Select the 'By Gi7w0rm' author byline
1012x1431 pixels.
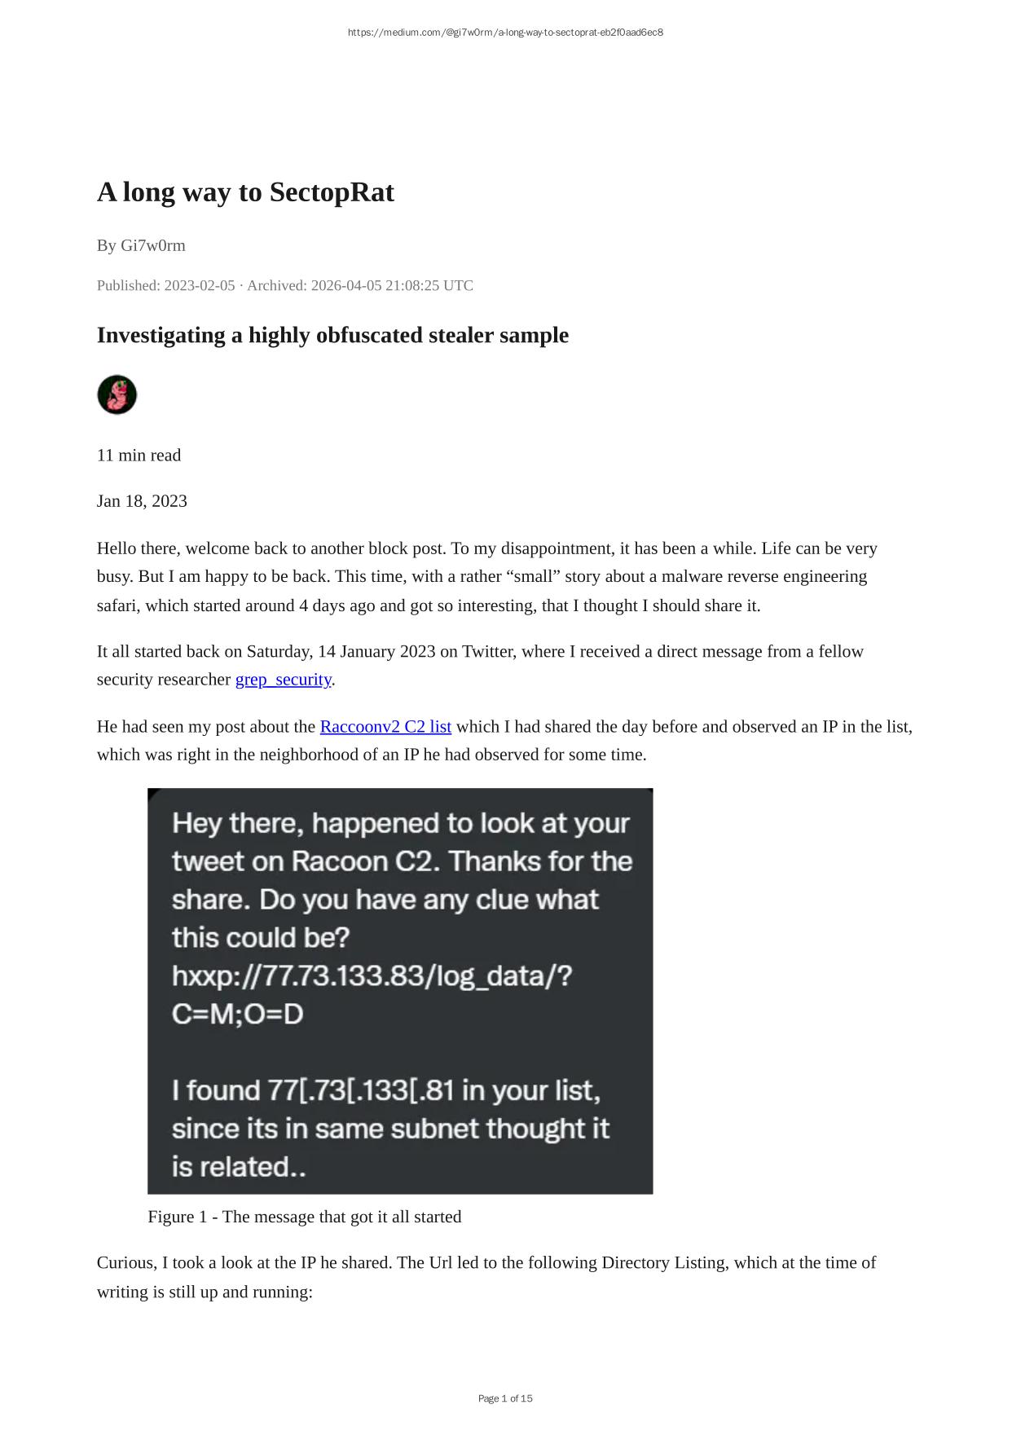[x=141, y=245]
